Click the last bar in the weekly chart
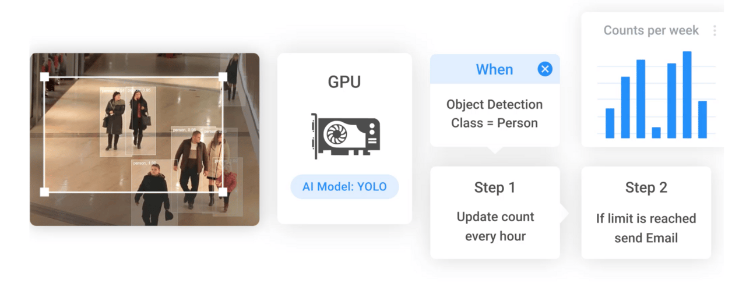Image resolution: width=753 pixels, height=287 pixels. click(702, 120)
